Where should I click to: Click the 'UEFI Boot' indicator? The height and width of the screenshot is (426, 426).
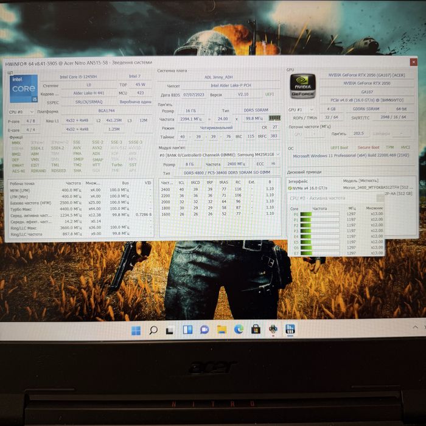[x=339, y=148]
